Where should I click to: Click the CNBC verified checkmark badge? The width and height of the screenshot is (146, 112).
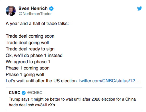[x=24, y=93]
